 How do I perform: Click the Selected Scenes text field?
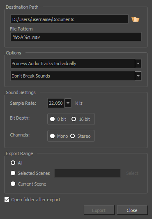coord(88,173)
